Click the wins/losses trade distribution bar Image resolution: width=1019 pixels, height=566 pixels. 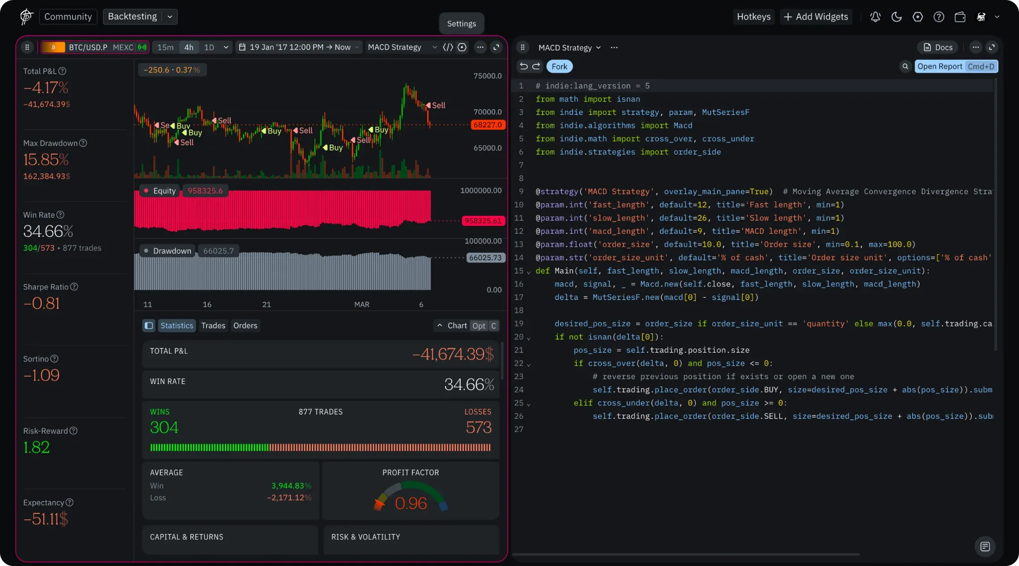click(320, 448)
